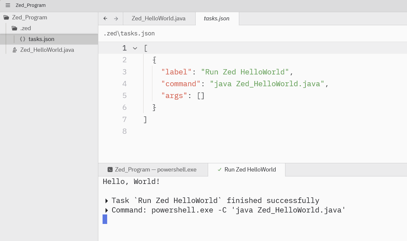Click line number 5 in the gutter
This screenshot has width=407, height=241.
click(124, 95)
